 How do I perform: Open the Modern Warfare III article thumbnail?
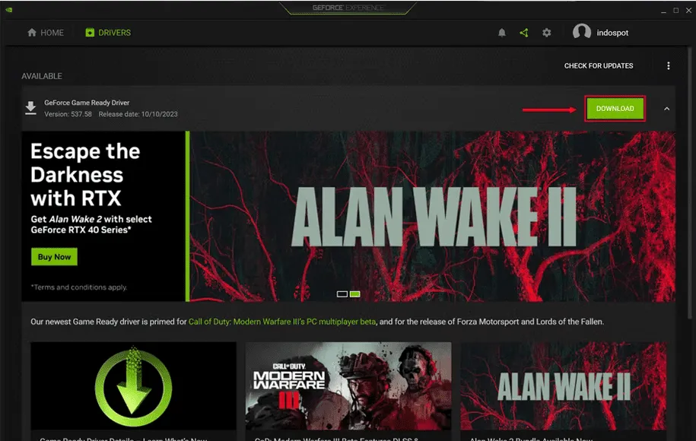tap(348, 386)
